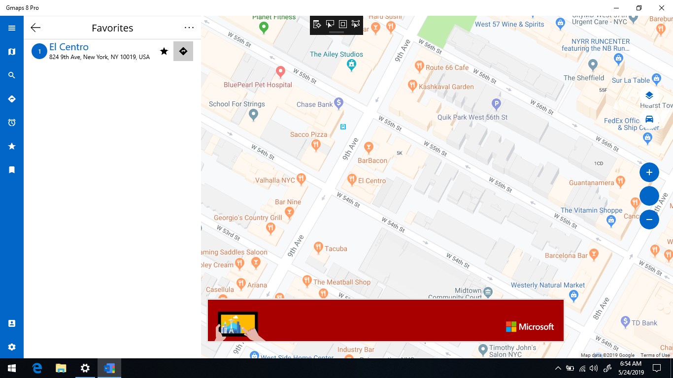Image resolution: width=673 pixels, height=378 pixels.
Task: Get directions to El Centro
Action: click(x=183, y=51)
